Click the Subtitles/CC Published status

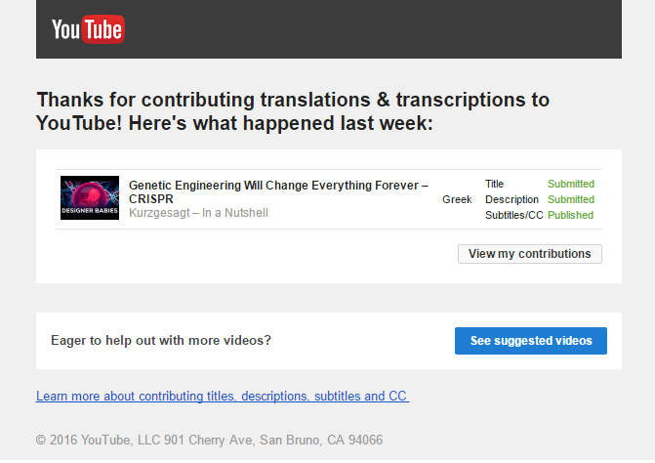pos(571,215)
